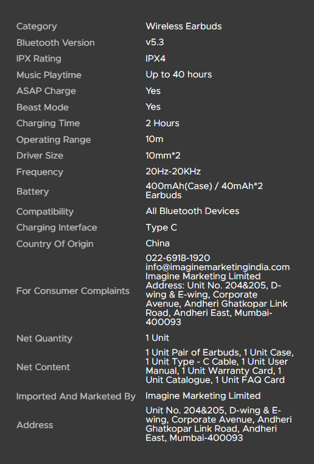Click the v5.3 Bluetooth value

pyautogui.click(x=155, y=42)
